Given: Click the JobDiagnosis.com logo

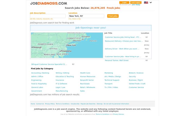Looking at the screenshot, I should pos(49,3).
